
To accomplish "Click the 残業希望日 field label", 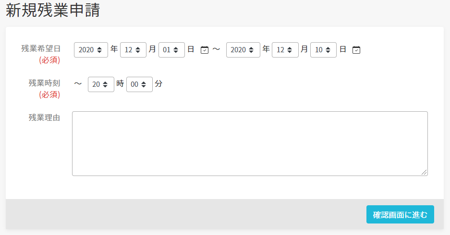I will (x=41, y=49).
